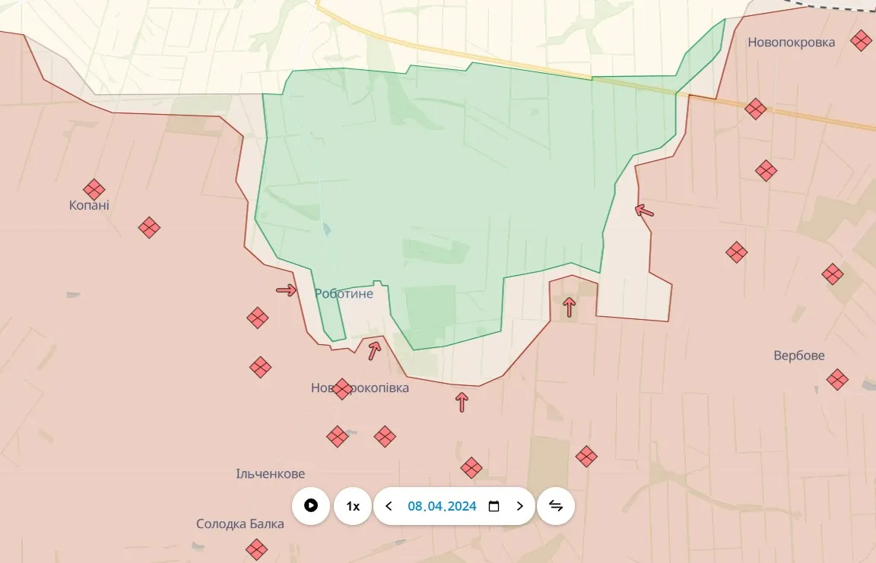Toggle the compare swap-arrows button
The height and width of the screenshot is (563, 876).
[556, 506]
